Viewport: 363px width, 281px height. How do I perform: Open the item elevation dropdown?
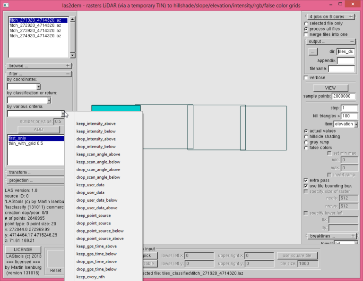pos(355,124)
